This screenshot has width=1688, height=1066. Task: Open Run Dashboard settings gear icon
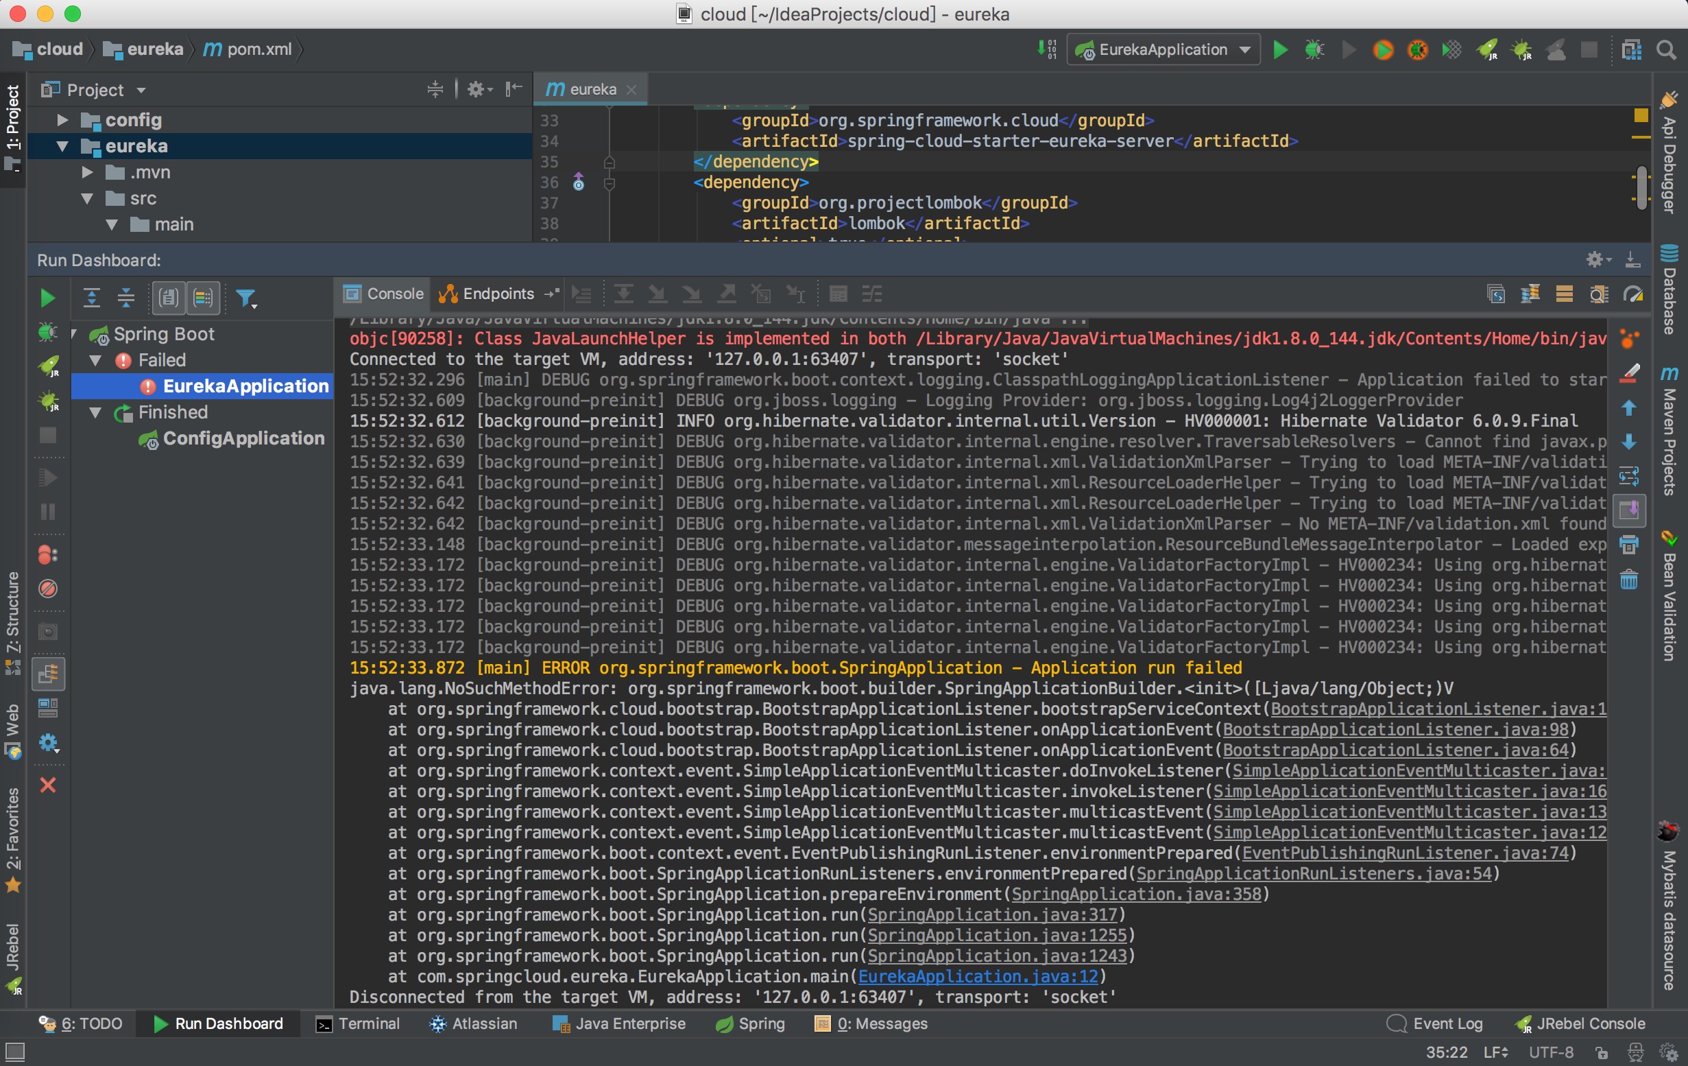(x=1595, y=260)
